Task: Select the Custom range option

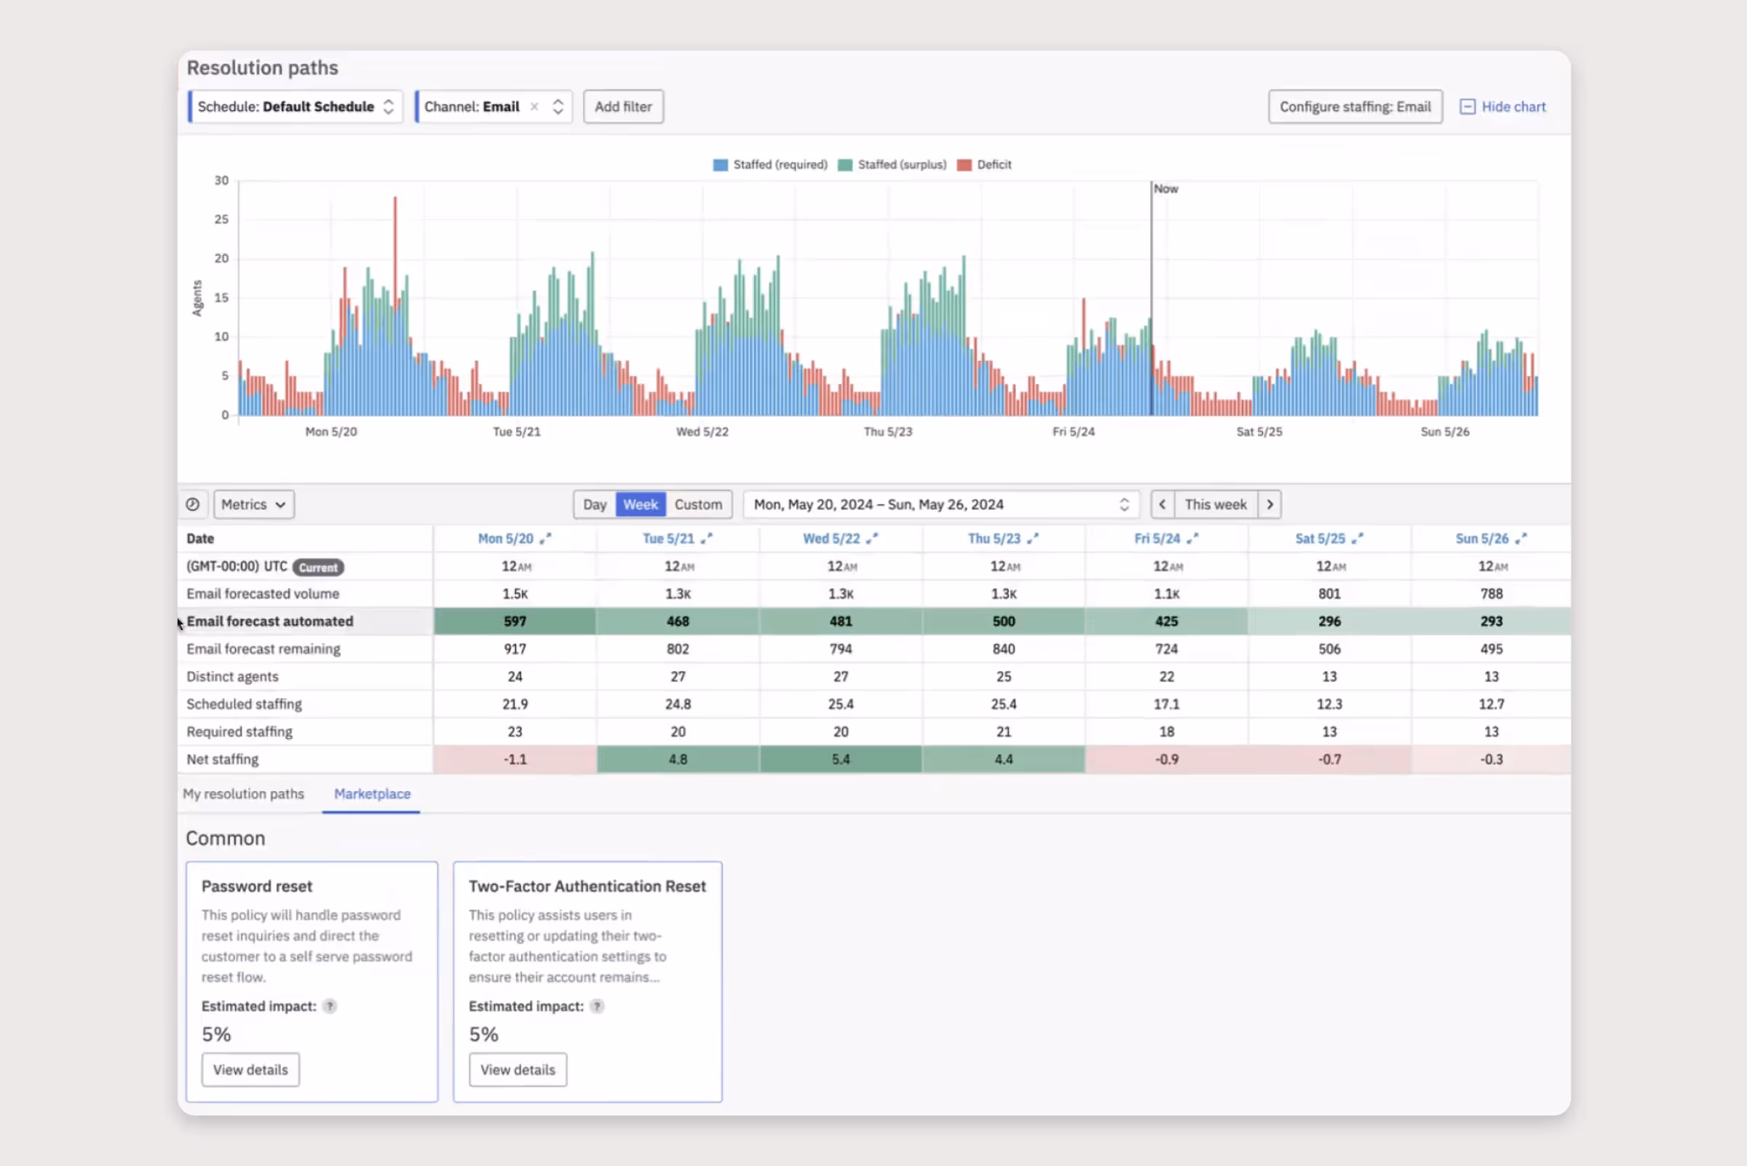Action: (697, 504)
